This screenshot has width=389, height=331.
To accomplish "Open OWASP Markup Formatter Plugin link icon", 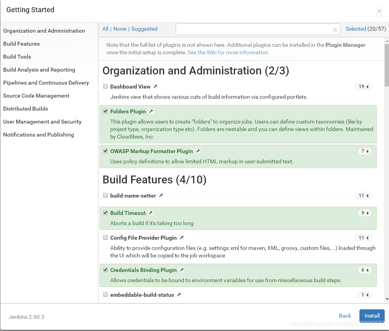I will [198, 151].
